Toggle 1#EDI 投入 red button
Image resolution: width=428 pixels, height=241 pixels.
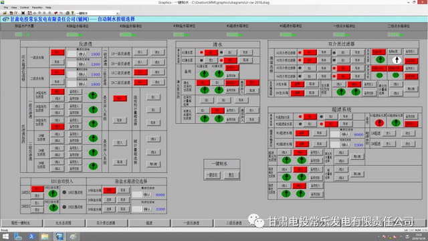[x=37, y=189]
